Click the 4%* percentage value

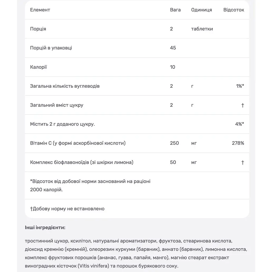click(x=240, y=124)
